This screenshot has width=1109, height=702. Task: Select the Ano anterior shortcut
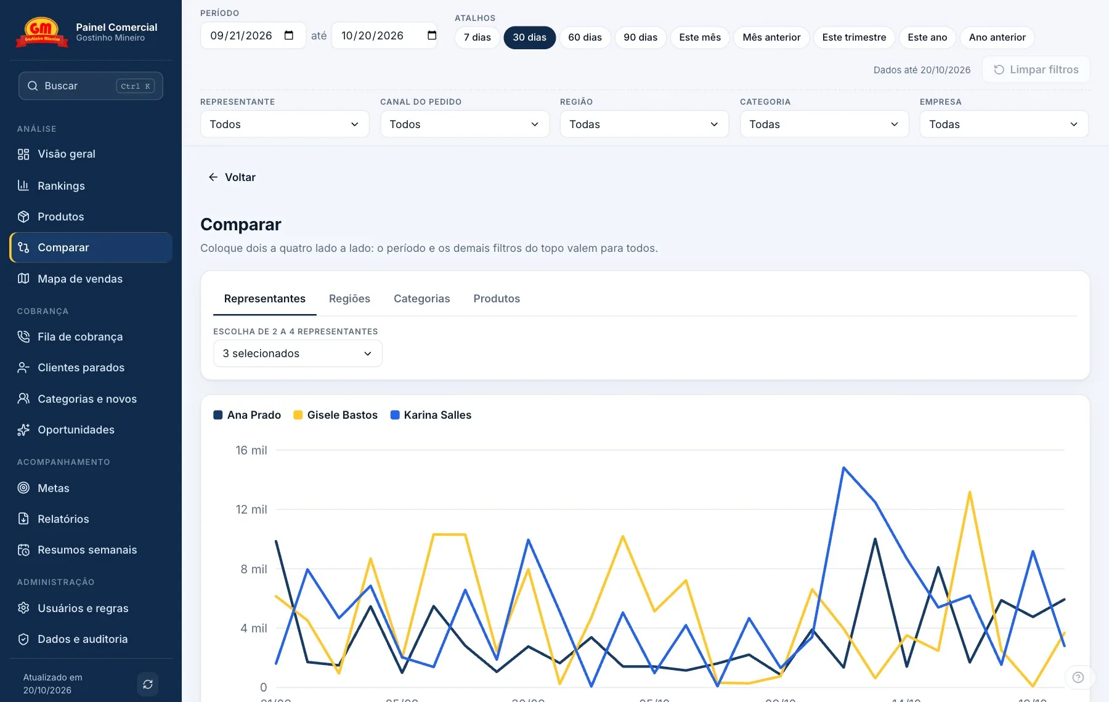click(x=997, y=38)
